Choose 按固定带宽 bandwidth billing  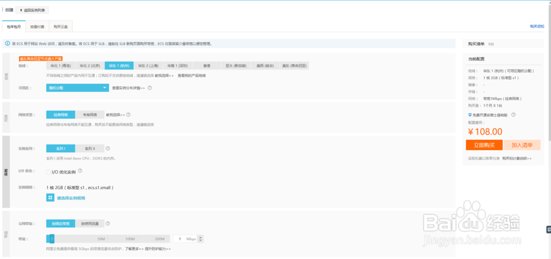point(61,223)
